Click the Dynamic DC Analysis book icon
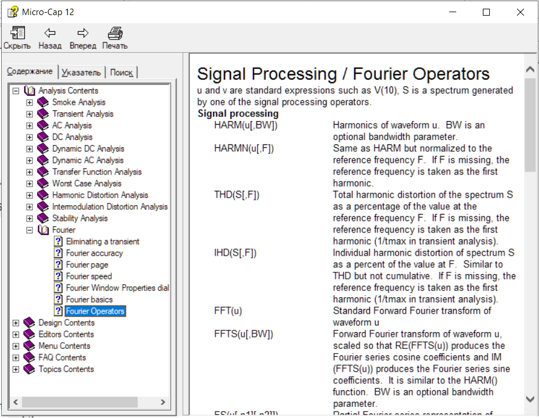Screen dimensions: 539x418 pyautogui.click(x=43, y=149)
